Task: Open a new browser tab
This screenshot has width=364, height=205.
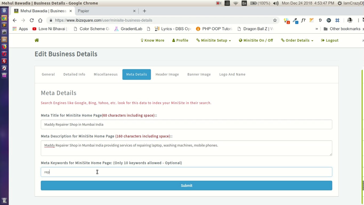Action: coord(144,11)
